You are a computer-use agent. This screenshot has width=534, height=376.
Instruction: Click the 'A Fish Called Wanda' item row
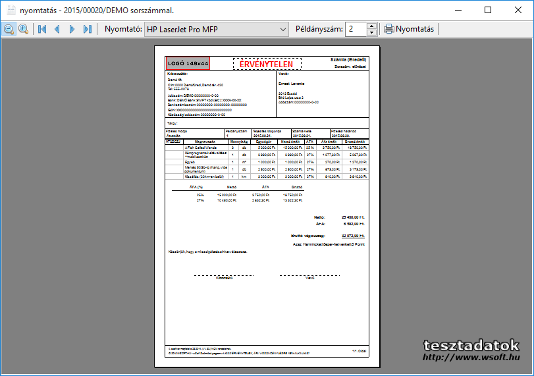pyautogui.click(x=267, y=148)
